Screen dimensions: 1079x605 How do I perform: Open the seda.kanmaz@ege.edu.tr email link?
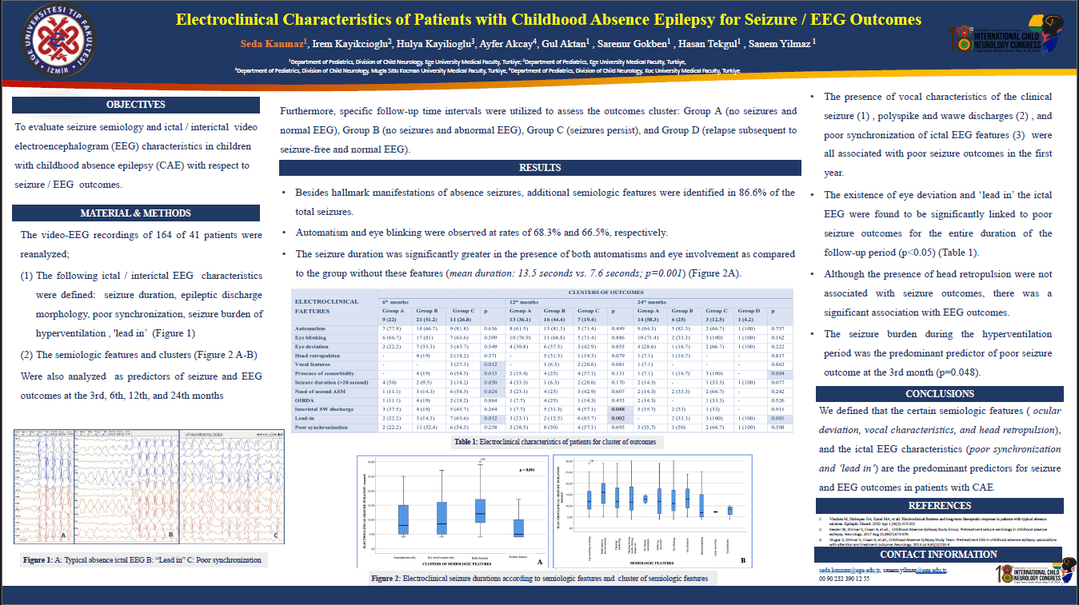pos(849,570)
